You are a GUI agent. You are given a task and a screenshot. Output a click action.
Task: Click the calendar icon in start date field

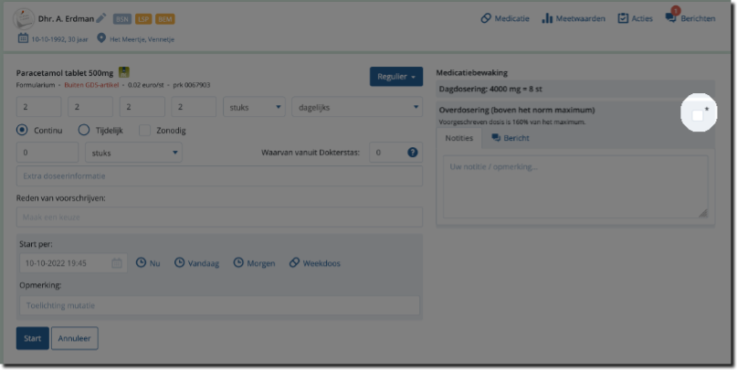coord(117,263)
